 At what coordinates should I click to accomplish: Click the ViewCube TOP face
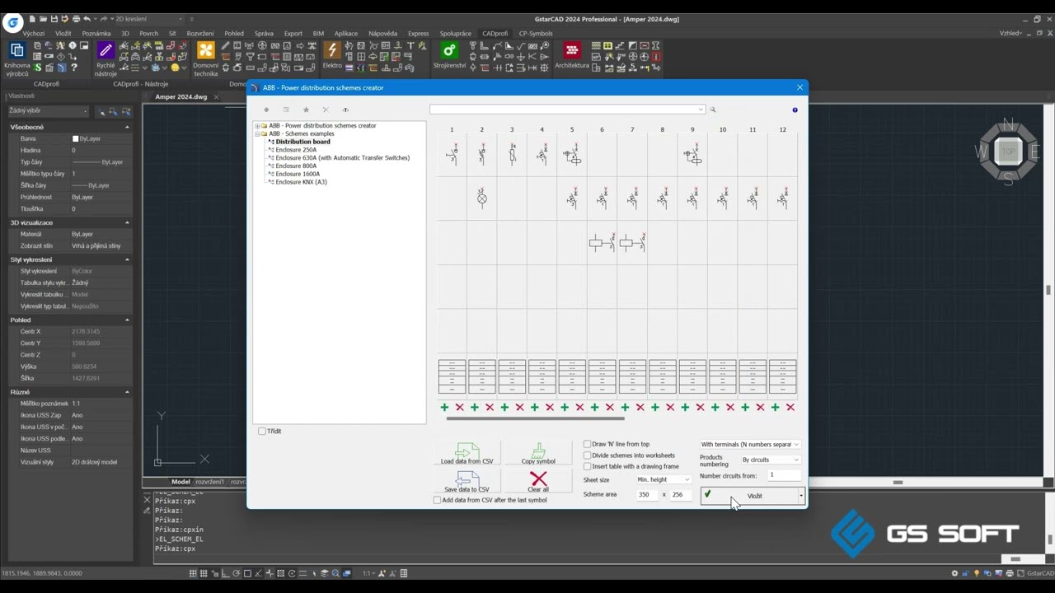click(x=1009, y=152)
